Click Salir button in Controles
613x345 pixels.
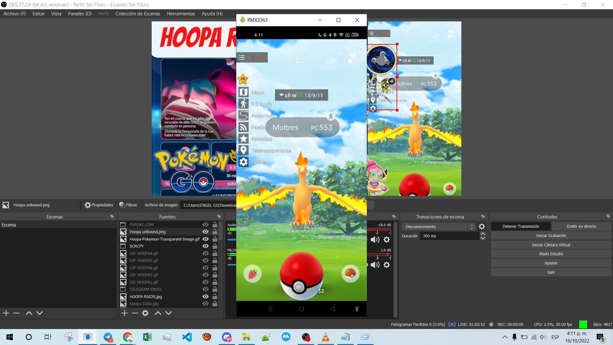click(551, 272)
